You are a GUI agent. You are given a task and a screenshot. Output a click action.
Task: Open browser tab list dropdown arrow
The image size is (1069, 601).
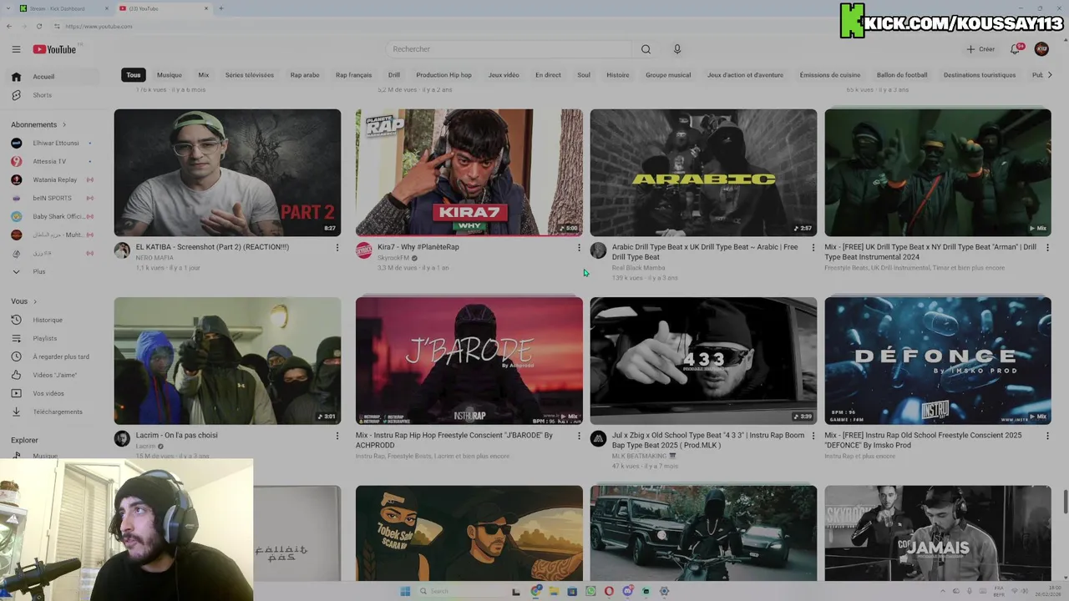(x=8, y=8)
